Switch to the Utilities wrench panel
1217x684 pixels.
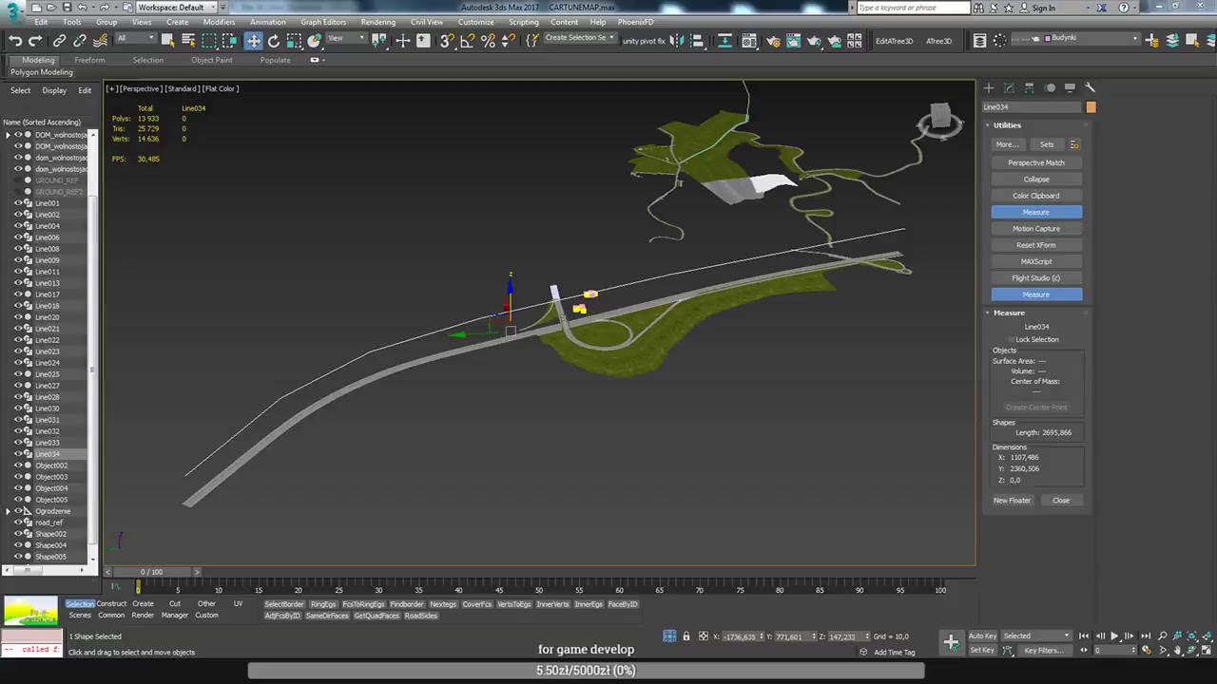[1090, 87]
